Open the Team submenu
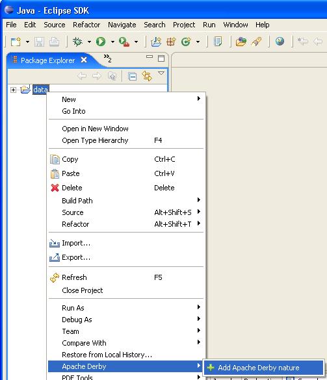327x380 pixels. pos(126,331)
